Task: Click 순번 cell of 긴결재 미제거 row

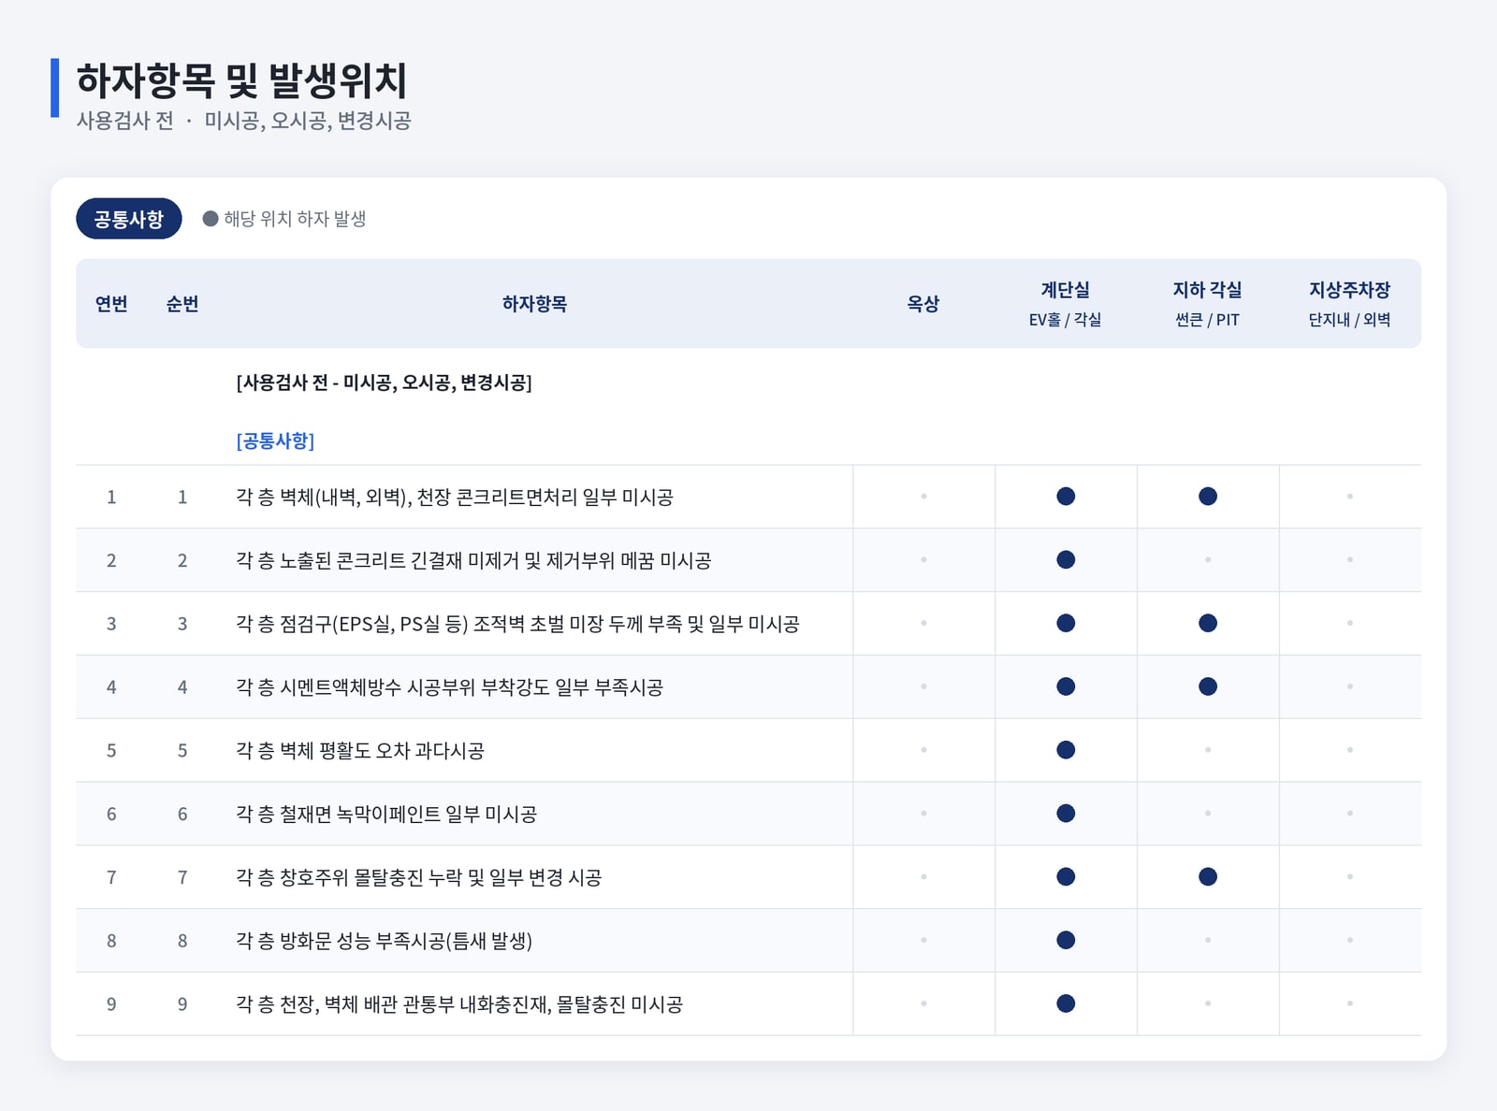Action: tap(182, 560)
